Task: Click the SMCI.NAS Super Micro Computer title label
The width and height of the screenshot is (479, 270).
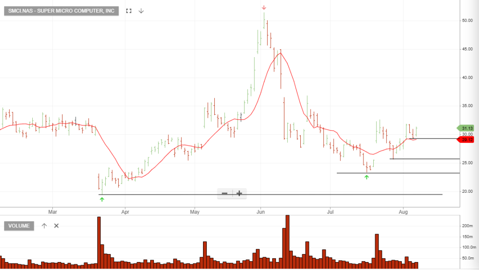Action: pos(61,11)
